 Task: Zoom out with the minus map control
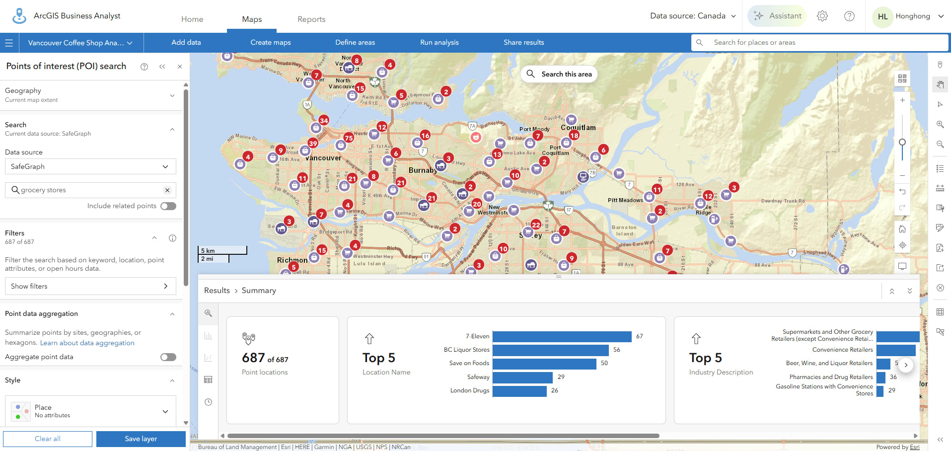pyautogui.click(x=902, y=175)
